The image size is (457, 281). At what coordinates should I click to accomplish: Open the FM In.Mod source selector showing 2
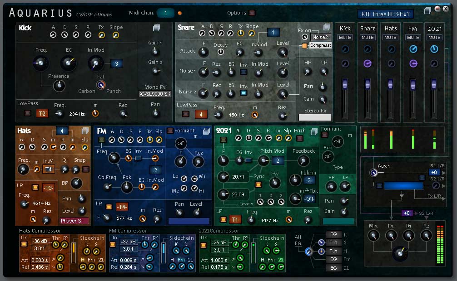point(156,170)
